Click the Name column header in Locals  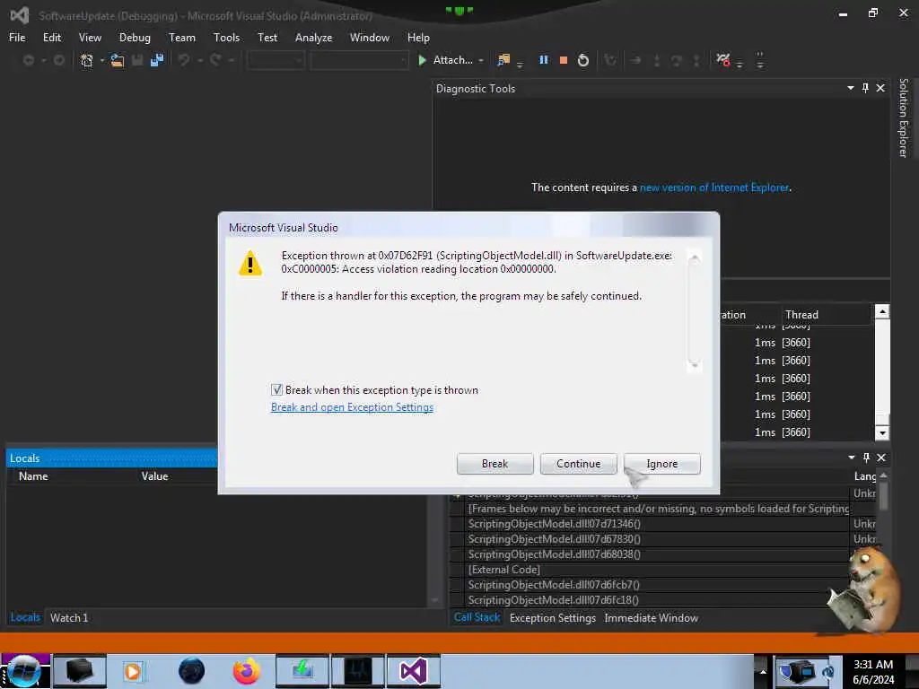click(x=33, y=476)
